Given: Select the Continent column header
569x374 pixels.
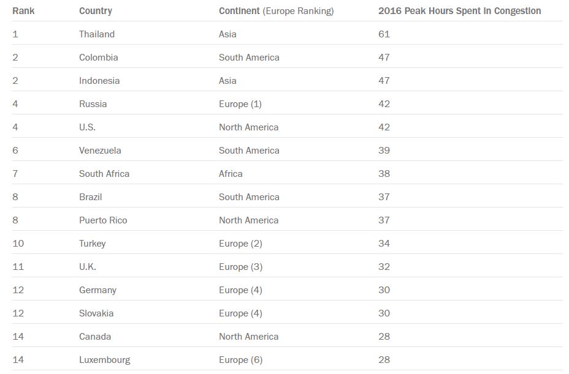Looking at the screenshot, I should (x=276, y=11).
